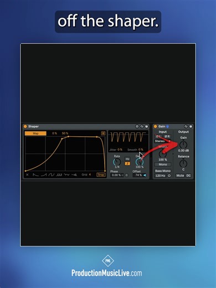Toggle the Mono button

(x=163, y=164)
